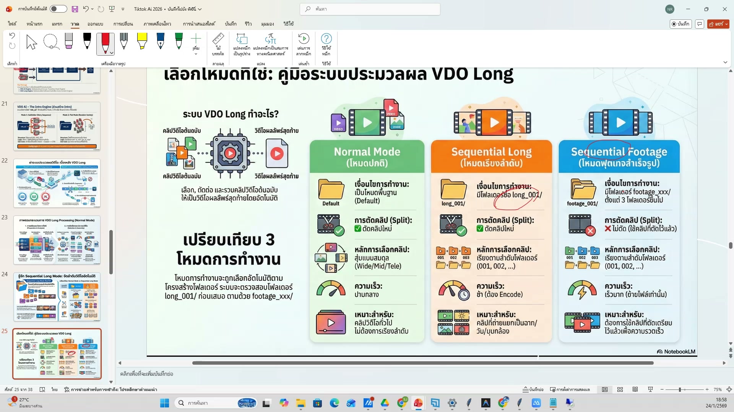Select the green pen tool

pyautogui.click(x=179, y=42)
